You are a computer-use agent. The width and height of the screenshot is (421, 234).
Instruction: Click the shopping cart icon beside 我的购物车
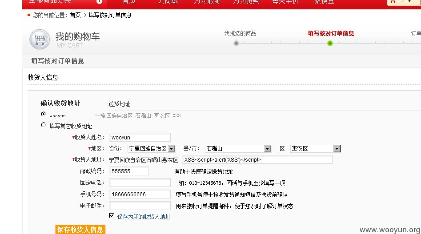tap(40, 40)
